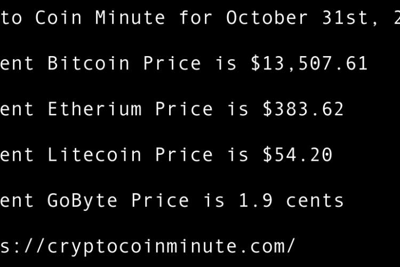
Task: Select the word Litecoin
Action: coord(94,155)
